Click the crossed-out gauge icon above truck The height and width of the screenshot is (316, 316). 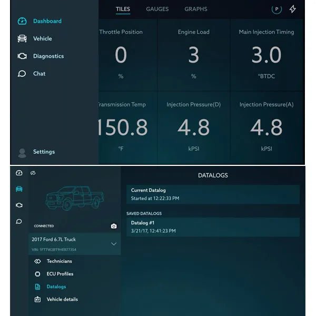click(x=33, y=173)
